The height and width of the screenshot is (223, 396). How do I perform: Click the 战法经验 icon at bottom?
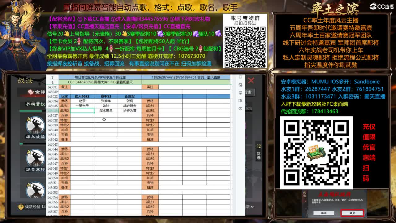click(x=21, y=207)
